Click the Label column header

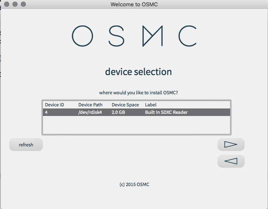[150, 105]
